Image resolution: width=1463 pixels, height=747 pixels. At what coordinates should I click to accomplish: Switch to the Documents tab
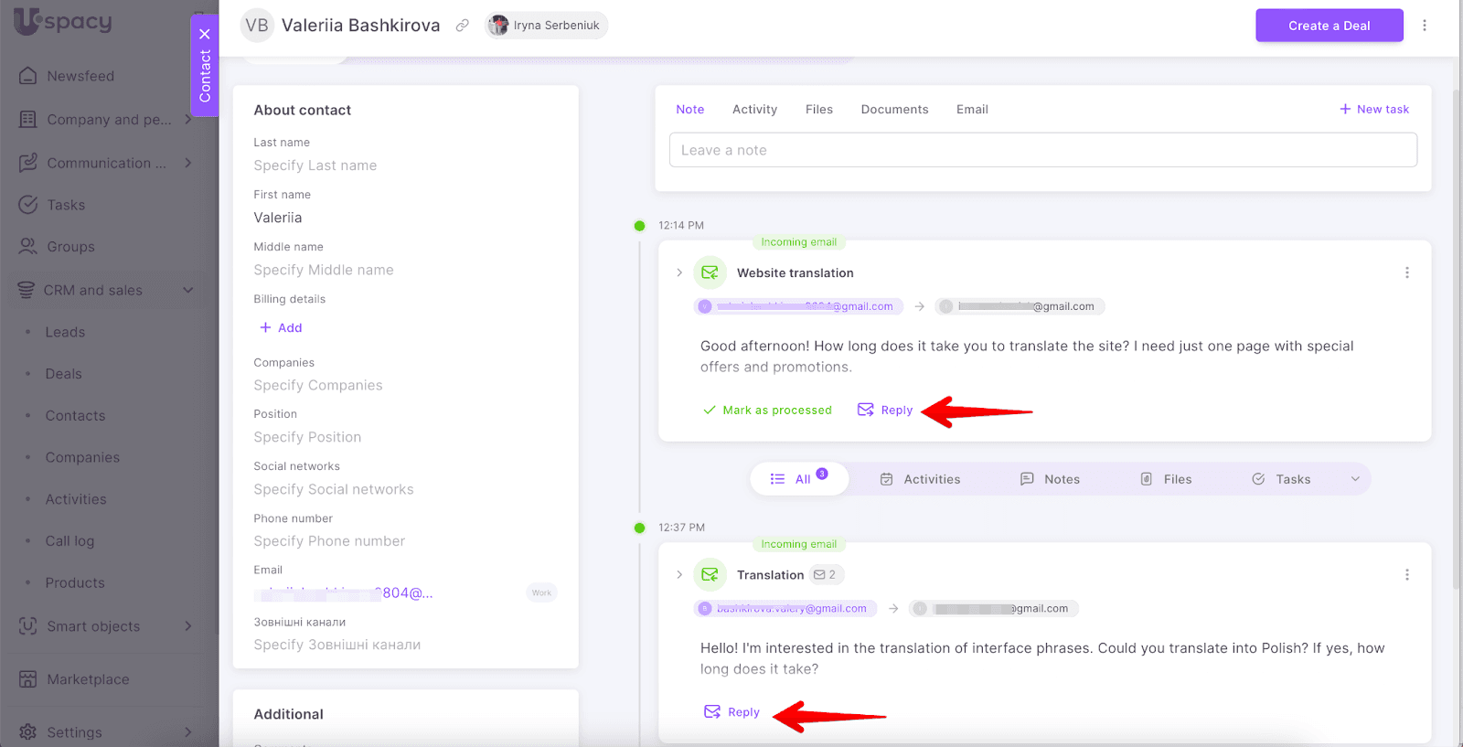[x=894, y=109]
